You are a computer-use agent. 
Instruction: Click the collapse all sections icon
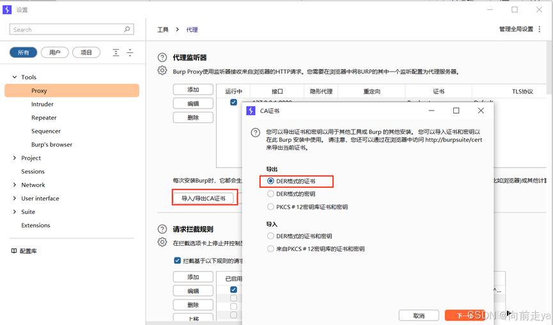[x=130, y=52]
